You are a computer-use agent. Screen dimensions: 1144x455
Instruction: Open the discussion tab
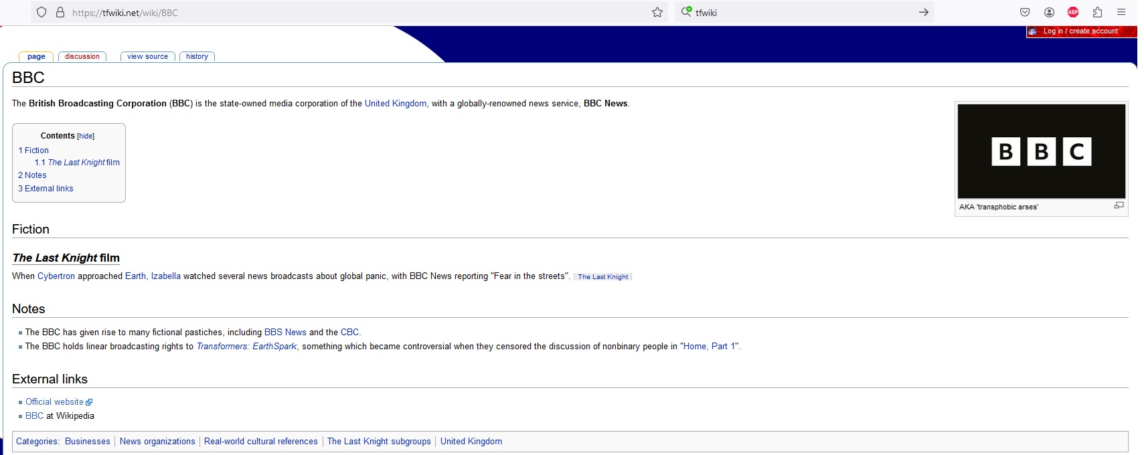point(82,57)
